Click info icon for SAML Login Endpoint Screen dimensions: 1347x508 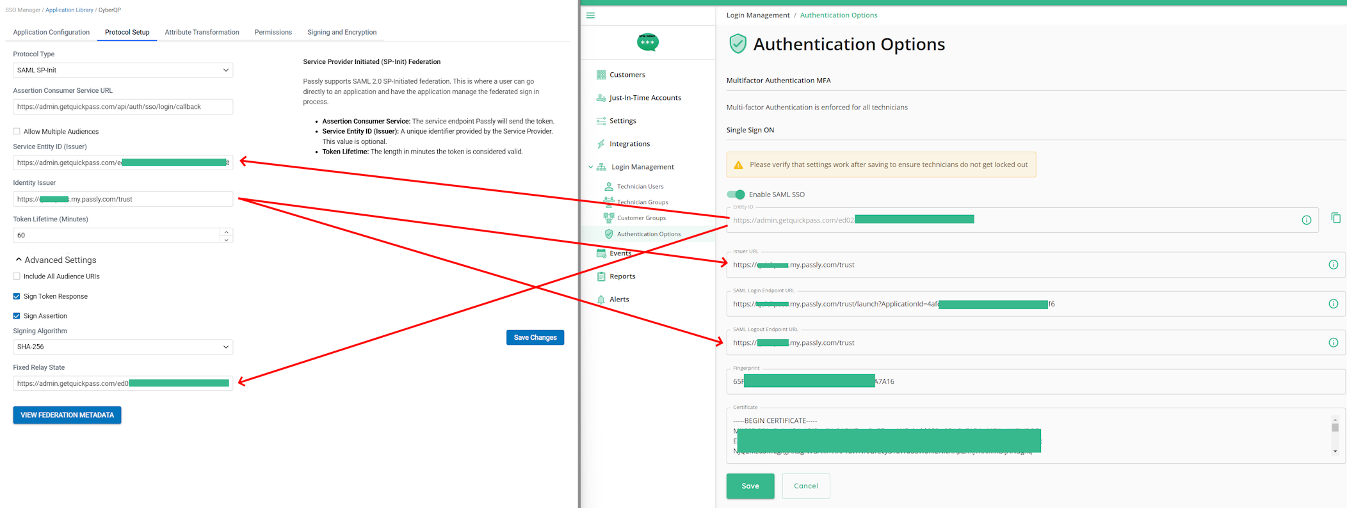[1333, 304]
